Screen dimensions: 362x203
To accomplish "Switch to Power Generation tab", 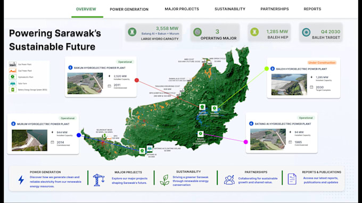I will tap(129, 9).
